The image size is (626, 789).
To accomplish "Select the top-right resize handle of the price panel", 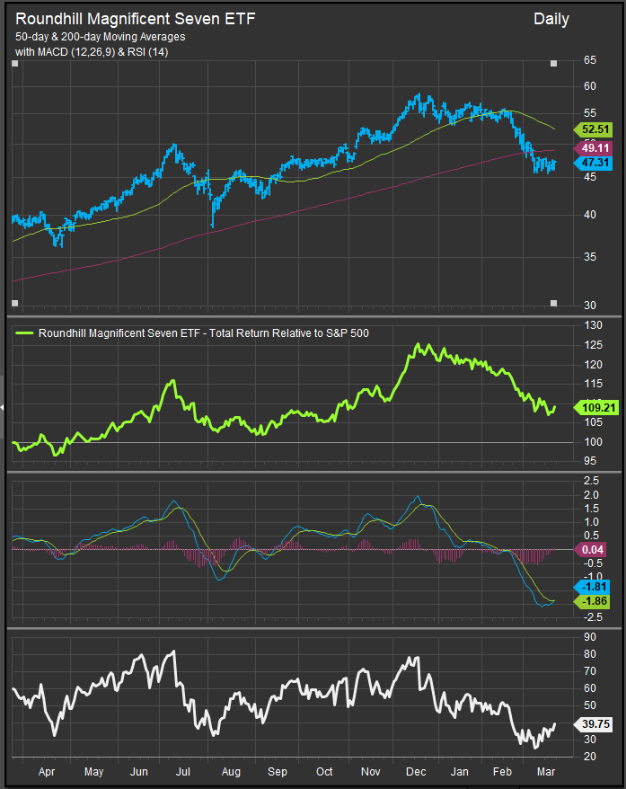I will 553,64.
